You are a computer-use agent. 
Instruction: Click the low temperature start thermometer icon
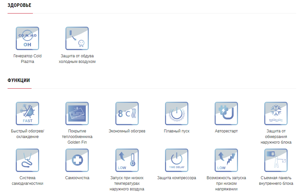[x=127, y=160]
